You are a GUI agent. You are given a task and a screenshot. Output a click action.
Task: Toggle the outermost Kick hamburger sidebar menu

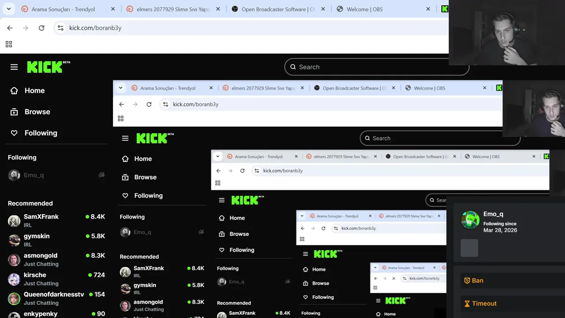coord(14,67)
